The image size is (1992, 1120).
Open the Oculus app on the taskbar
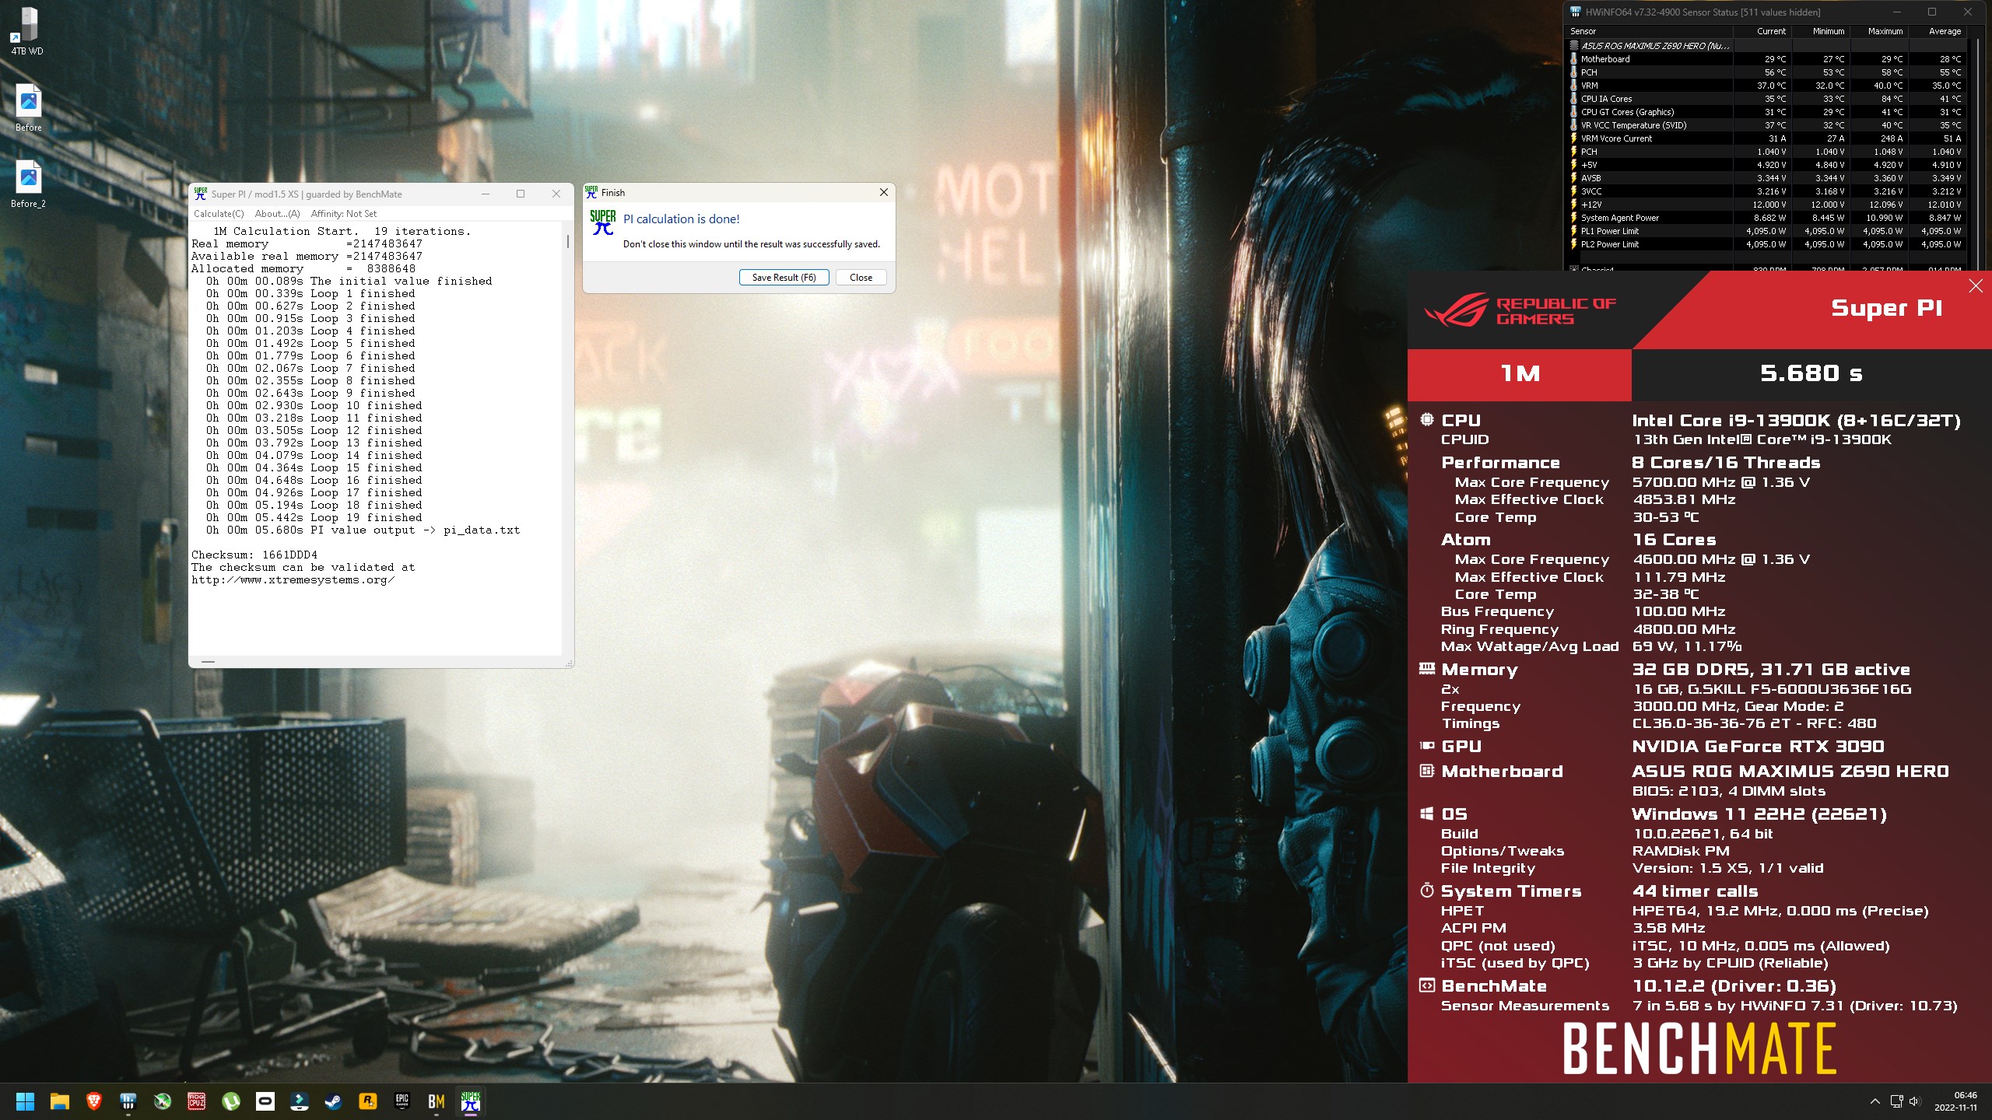265,1101
